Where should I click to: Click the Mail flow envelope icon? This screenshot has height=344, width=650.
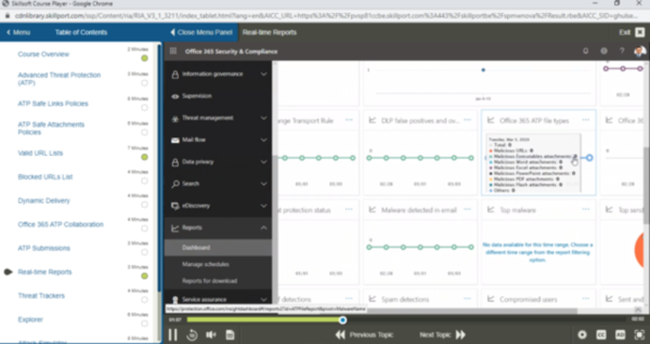tap(175, 140)
